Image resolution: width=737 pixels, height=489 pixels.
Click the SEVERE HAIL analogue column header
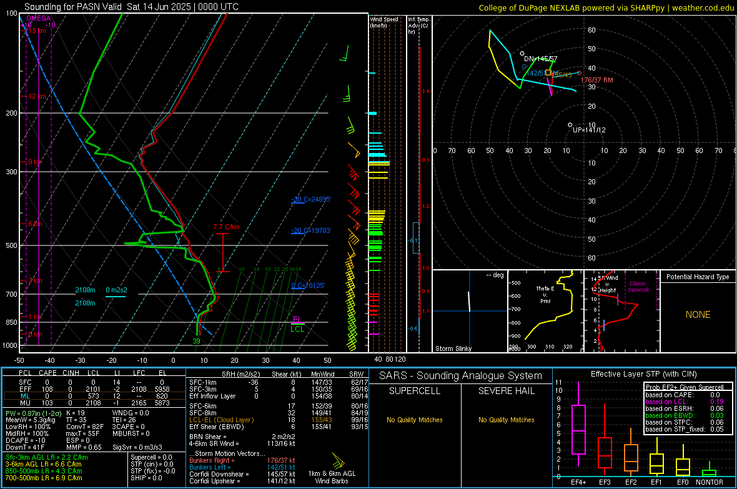pyautogui.click(x=506, y=391)
